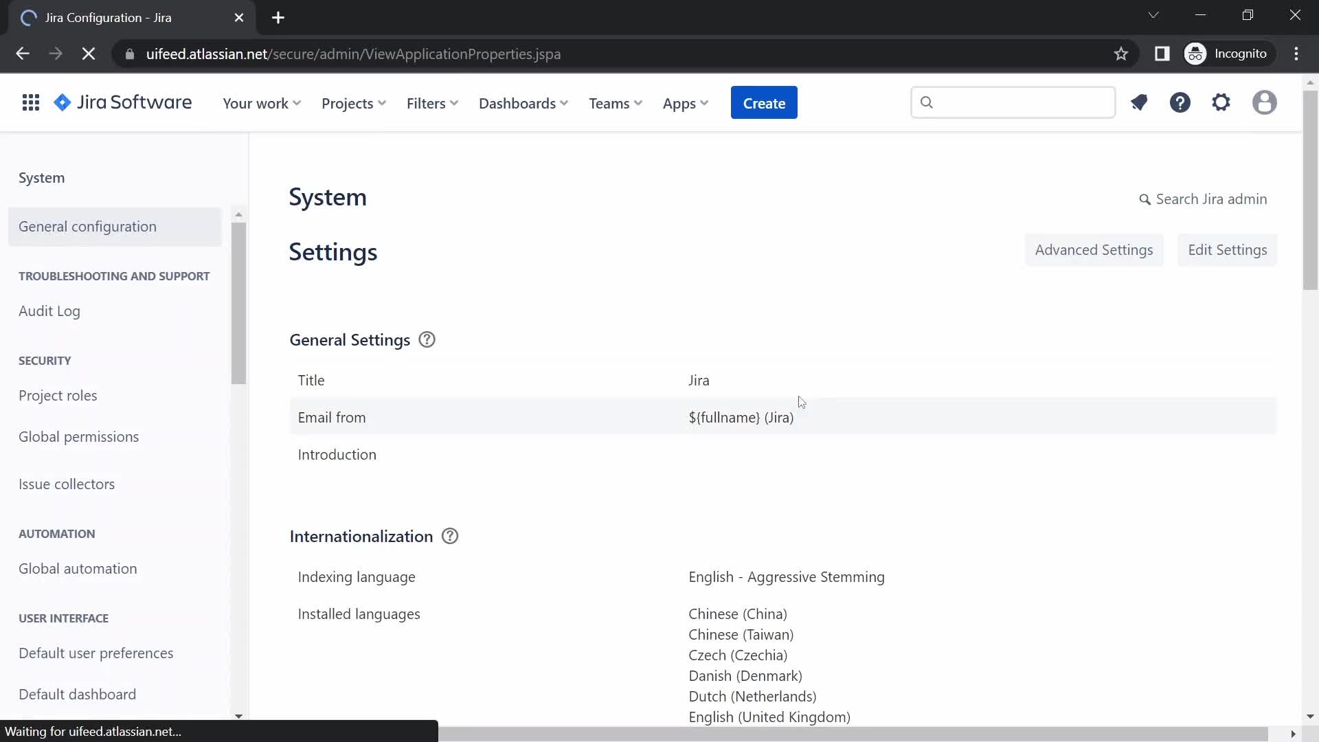
Task: Open the notifications icon
Action: coord(1139,103)
